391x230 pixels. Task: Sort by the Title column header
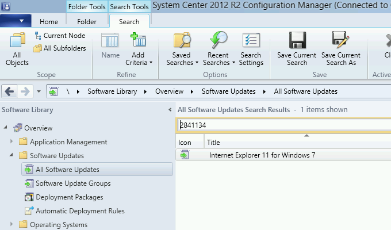tap(298, 143)
